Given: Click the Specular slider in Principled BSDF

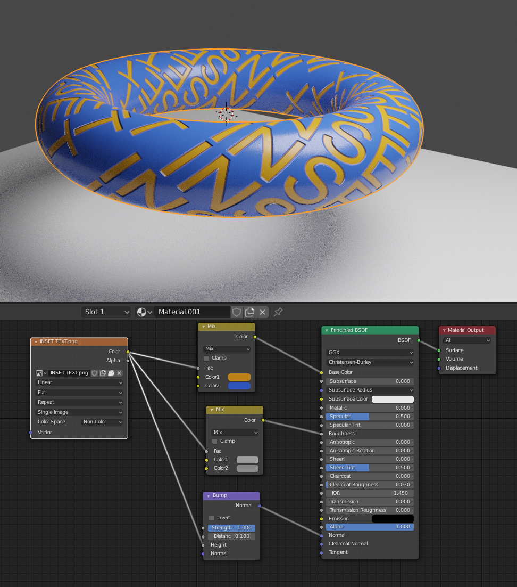Looking at the screenshot, I should click(370, 417).
